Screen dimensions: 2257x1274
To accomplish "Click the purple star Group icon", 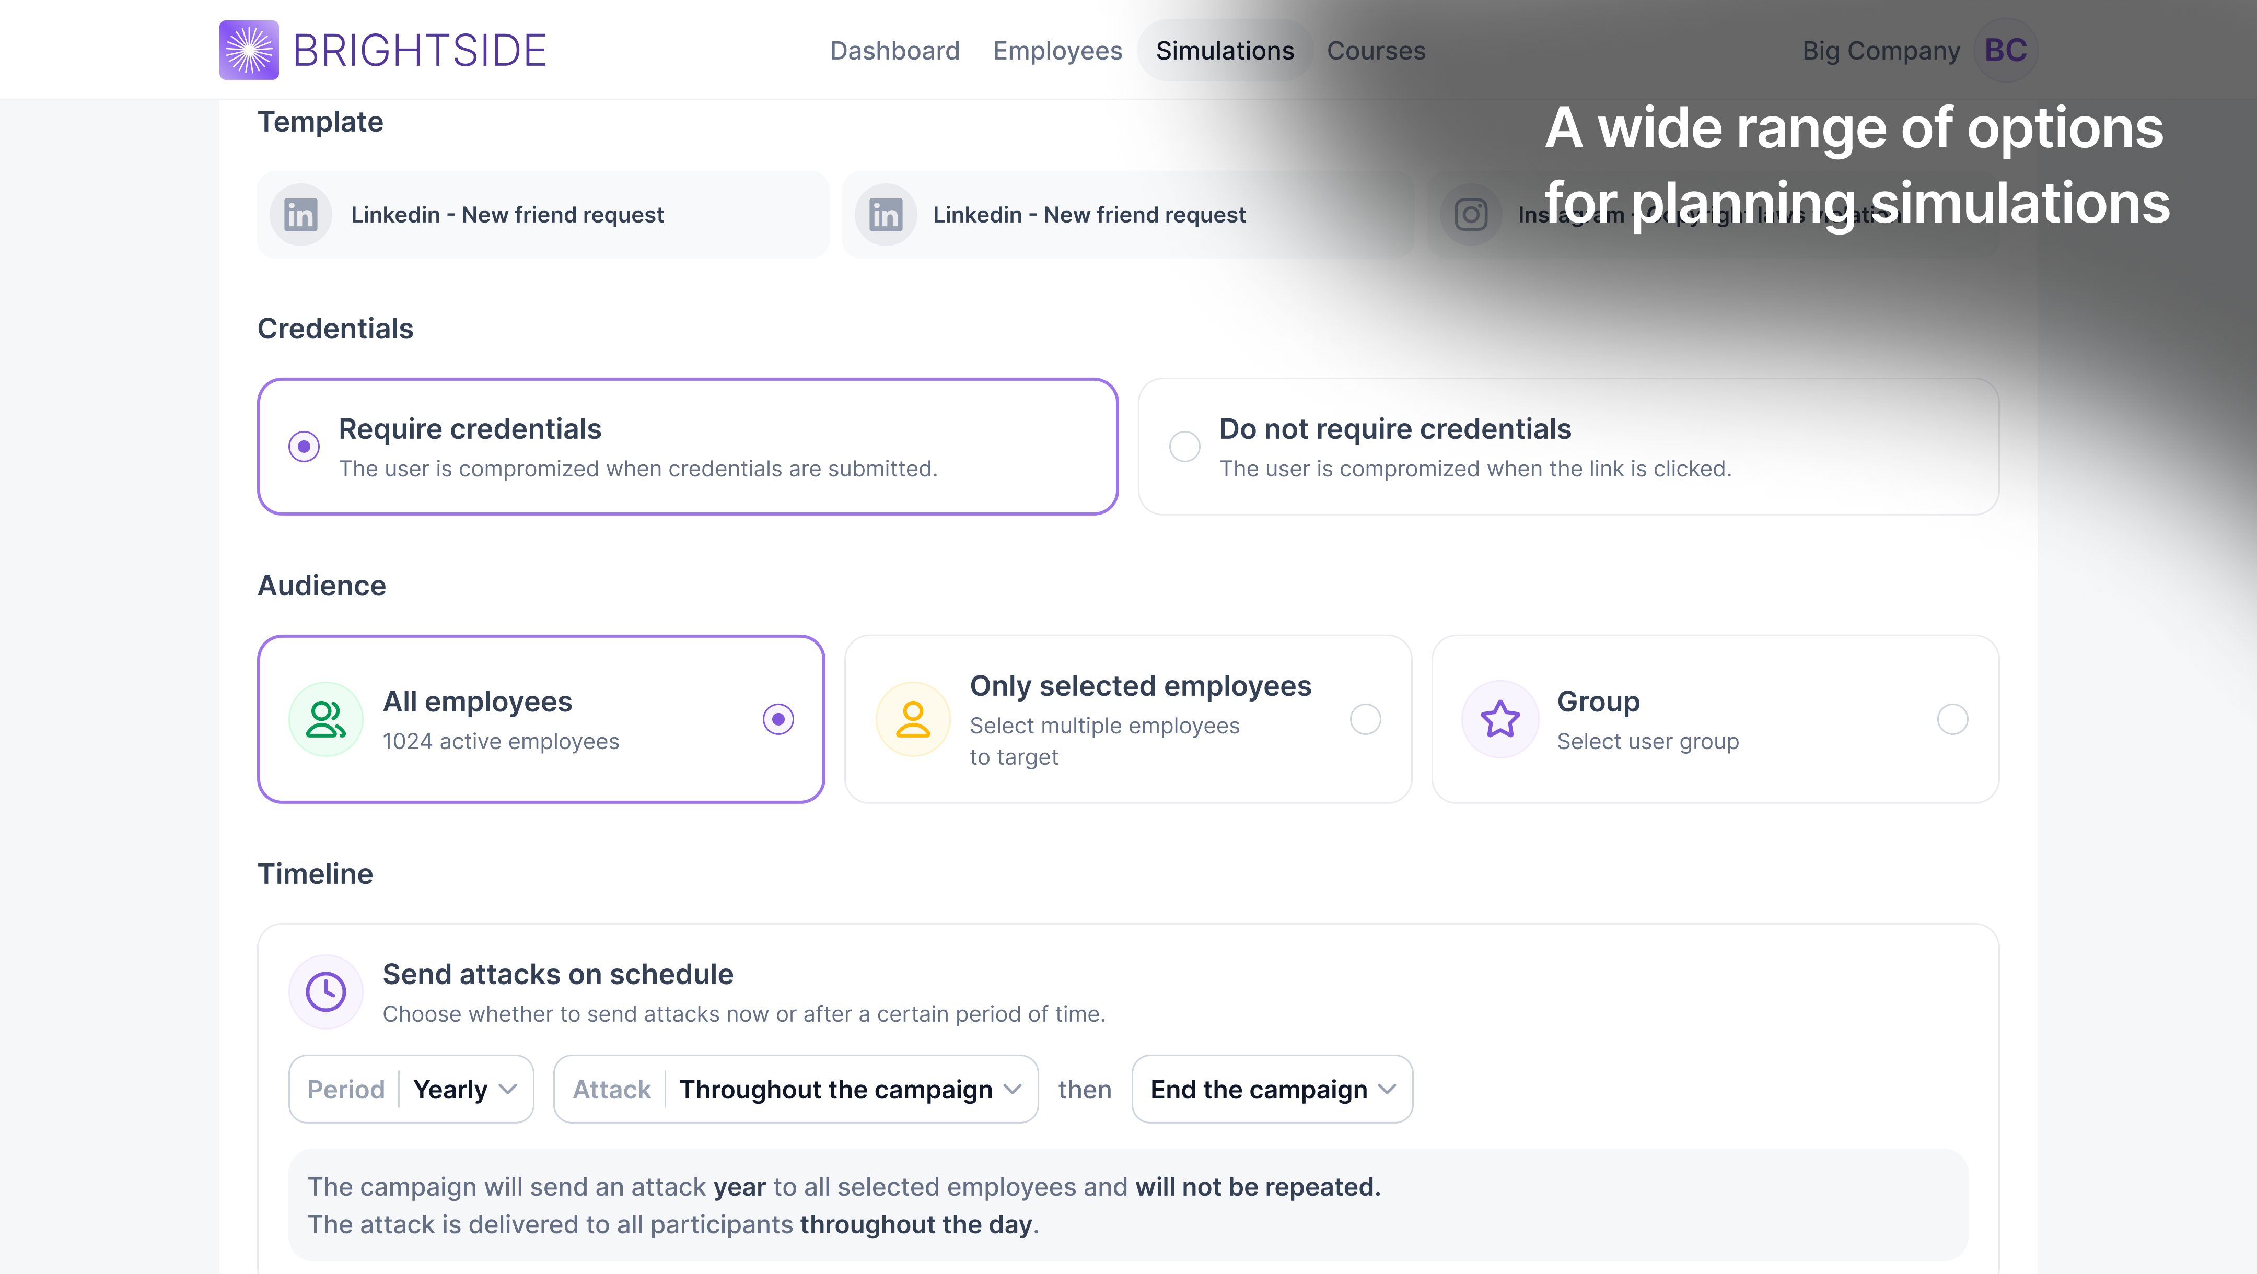I will (x=1500, y=719).
